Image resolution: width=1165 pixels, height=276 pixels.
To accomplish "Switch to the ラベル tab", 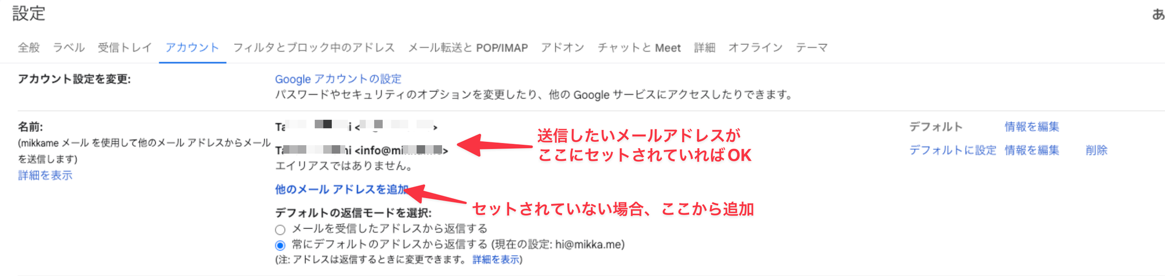I will pyautogui.click(x=69, y=48).
